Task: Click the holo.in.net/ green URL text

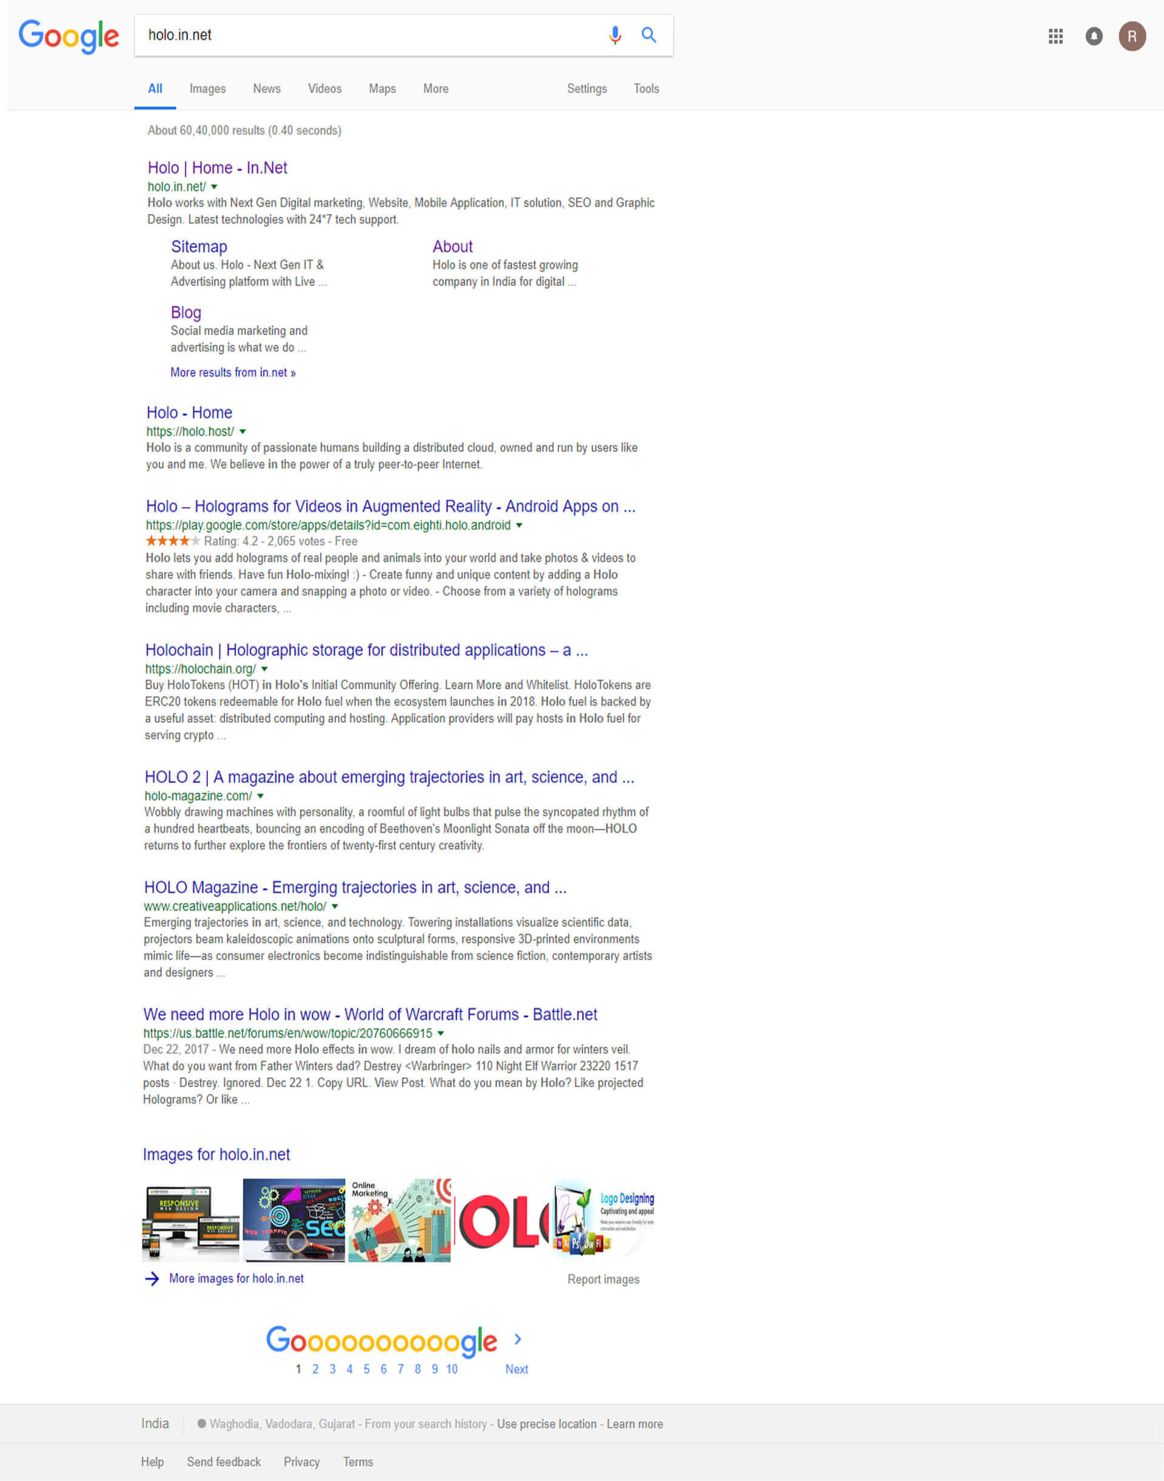Action: point(176,187)
